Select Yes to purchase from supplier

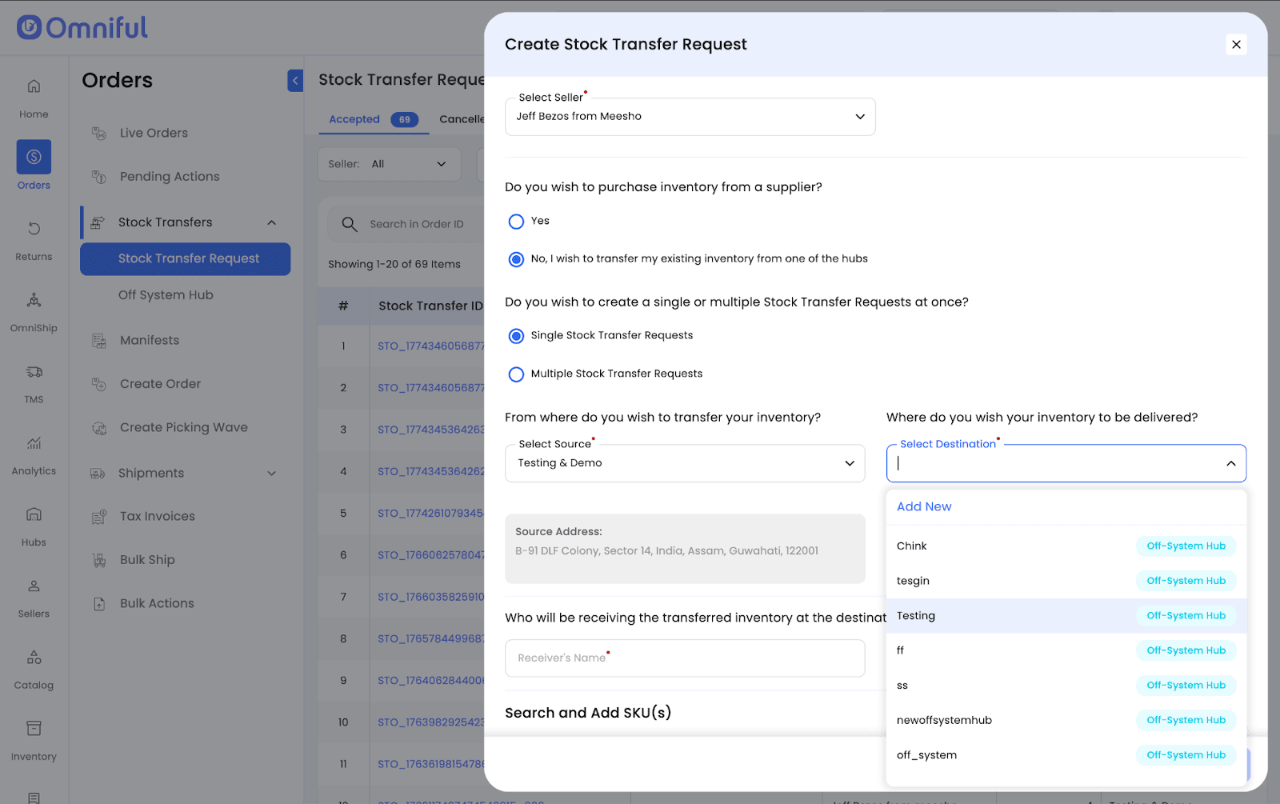click(517, 222)
